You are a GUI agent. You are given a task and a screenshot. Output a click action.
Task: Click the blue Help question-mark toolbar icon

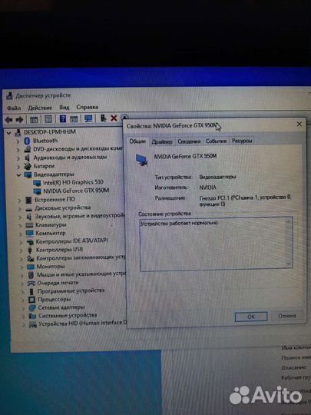point(63,118)
